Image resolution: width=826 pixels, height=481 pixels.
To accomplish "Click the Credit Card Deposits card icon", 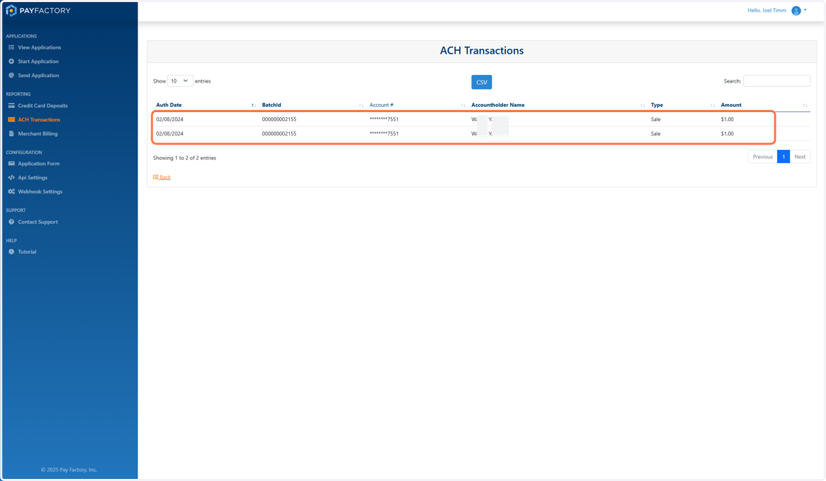I will [11, 105].
